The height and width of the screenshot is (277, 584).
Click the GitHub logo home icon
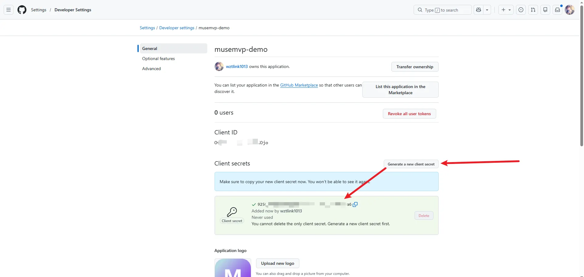22,10
